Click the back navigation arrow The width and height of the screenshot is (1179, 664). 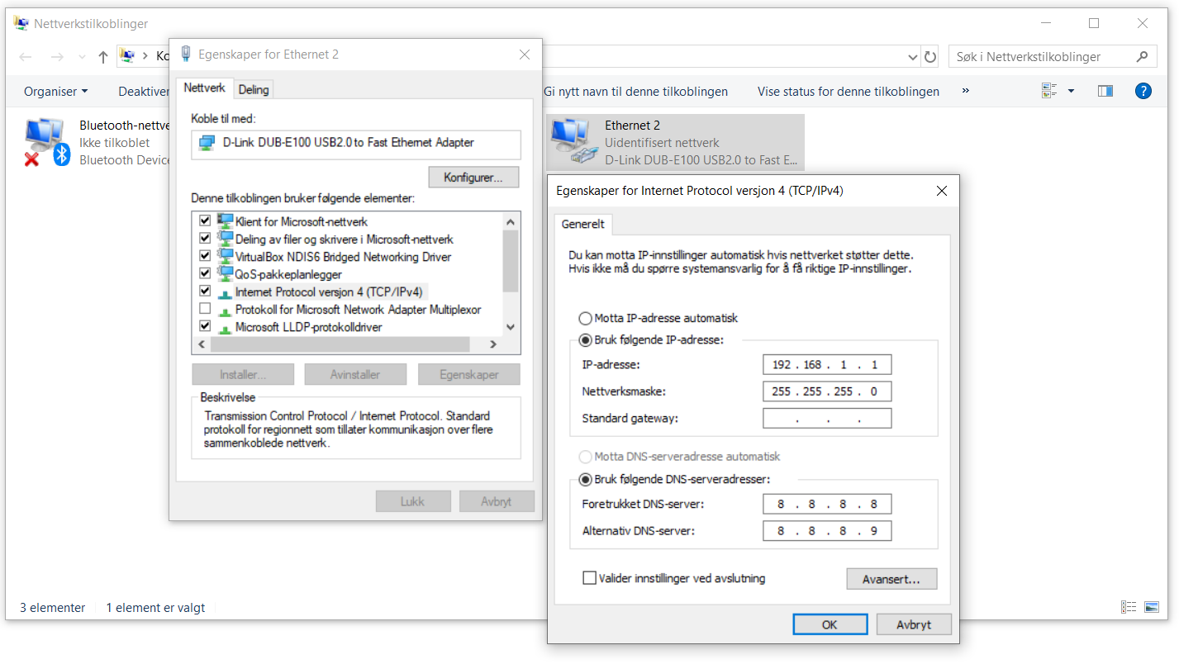[x=25, y=55]
